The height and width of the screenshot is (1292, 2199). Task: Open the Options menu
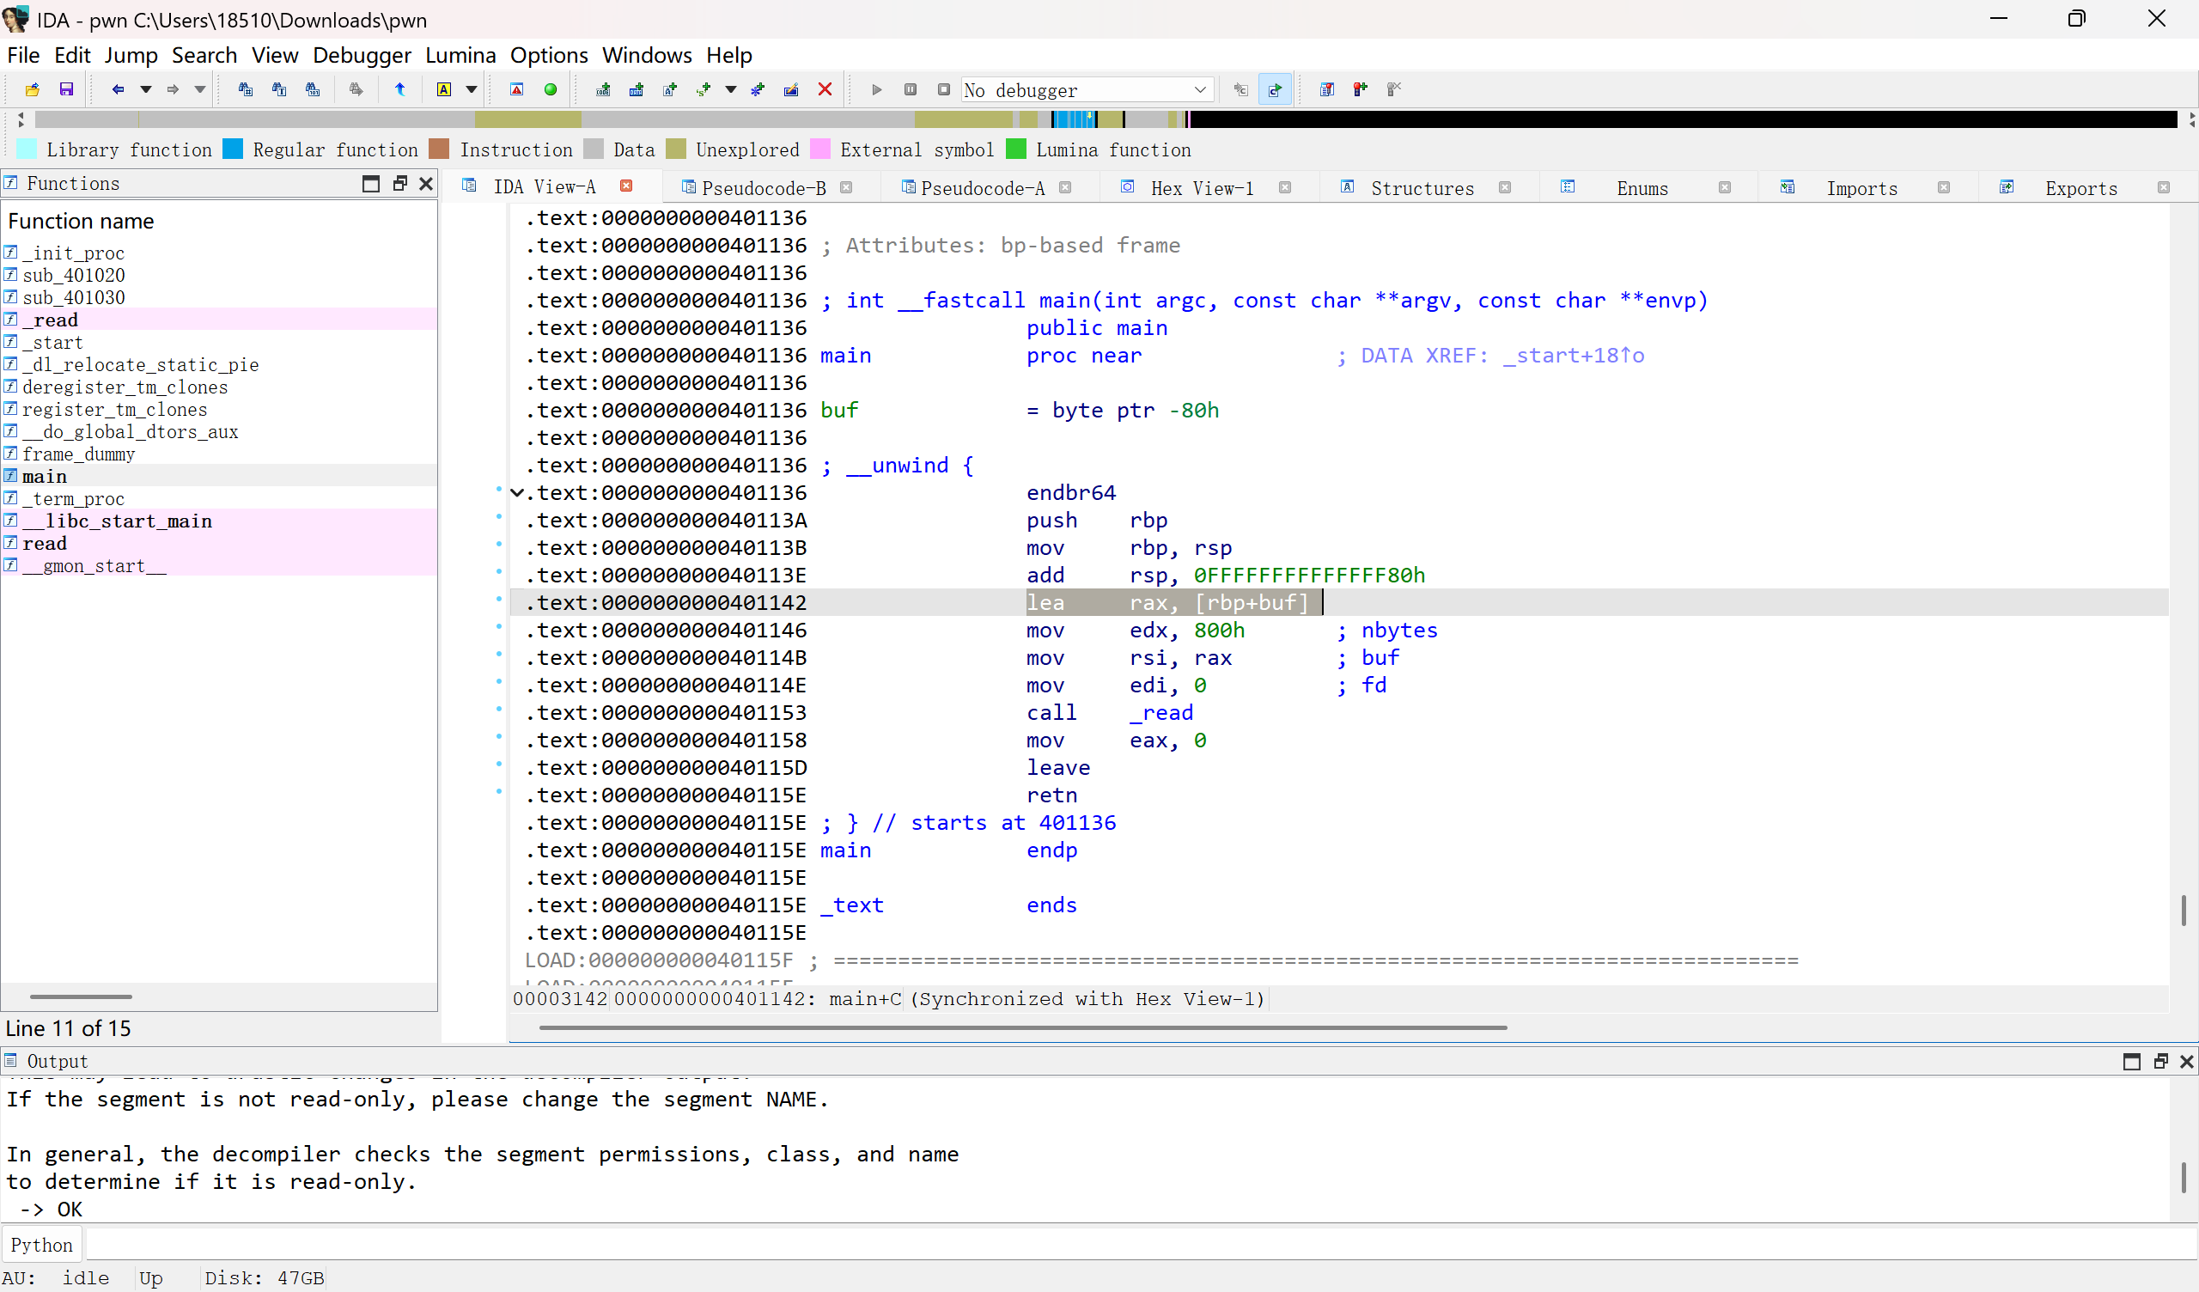(549, 55)
